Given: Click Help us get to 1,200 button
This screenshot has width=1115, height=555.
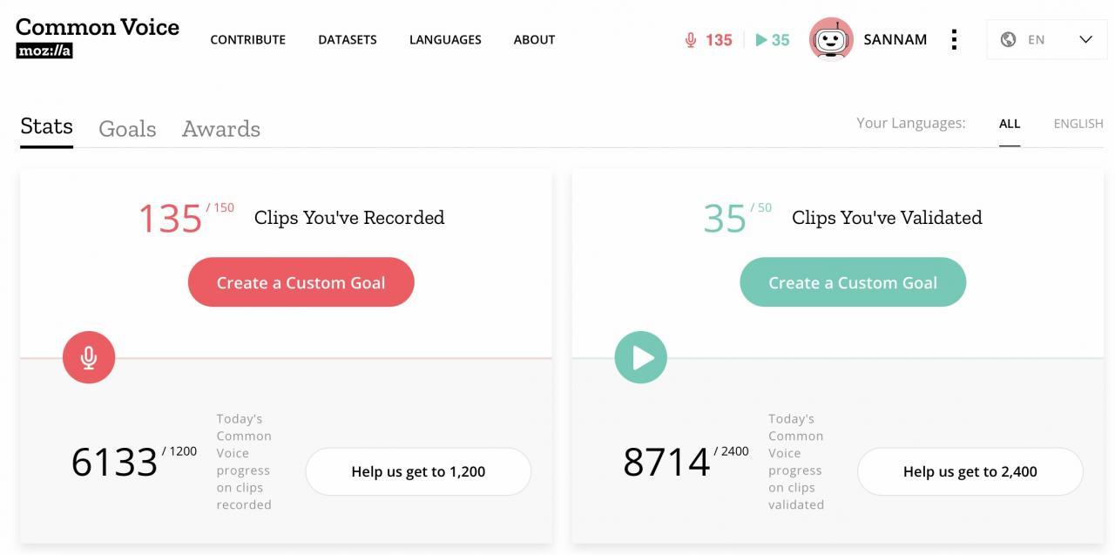Looking at the screenshot, I should click(x=418, y=471).
